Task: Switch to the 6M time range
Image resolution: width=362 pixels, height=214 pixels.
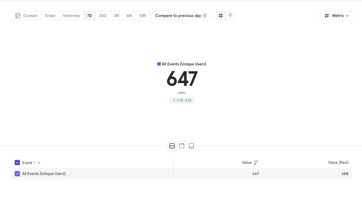Action: (x=129, y=16)
